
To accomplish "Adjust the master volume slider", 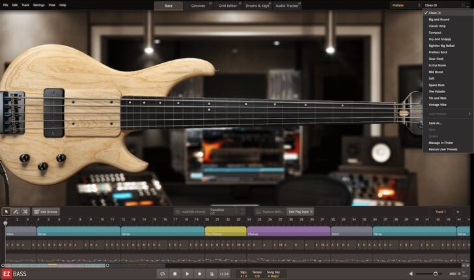I will pyautogui.click(x=435, y=273).
